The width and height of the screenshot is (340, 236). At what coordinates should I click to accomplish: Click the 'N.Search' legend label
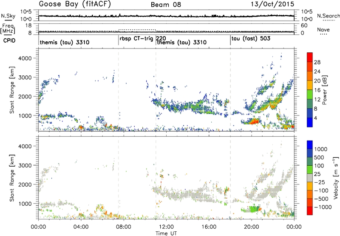click(x=328, y=16)
